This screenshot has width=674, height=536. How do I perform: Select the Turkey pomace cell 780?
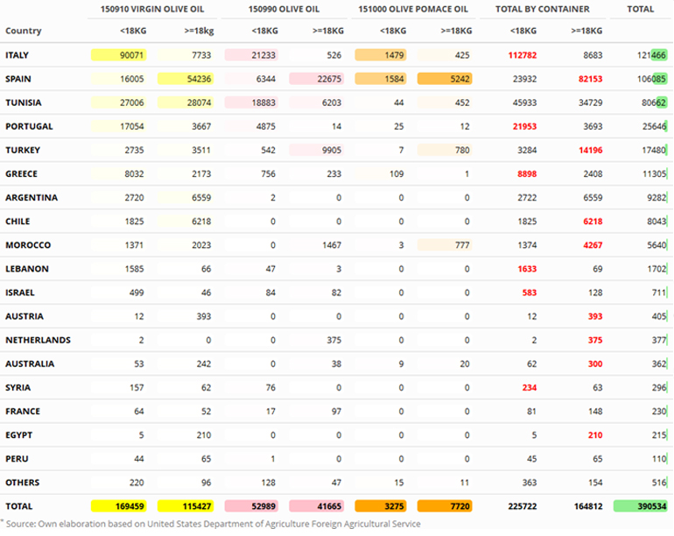[x=445, y=150]
